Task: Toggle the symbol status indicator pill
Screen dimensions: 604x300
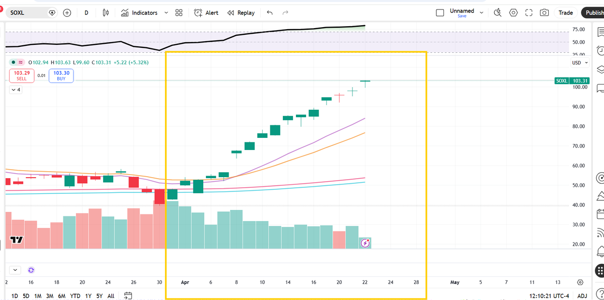Action: [18, 62]
